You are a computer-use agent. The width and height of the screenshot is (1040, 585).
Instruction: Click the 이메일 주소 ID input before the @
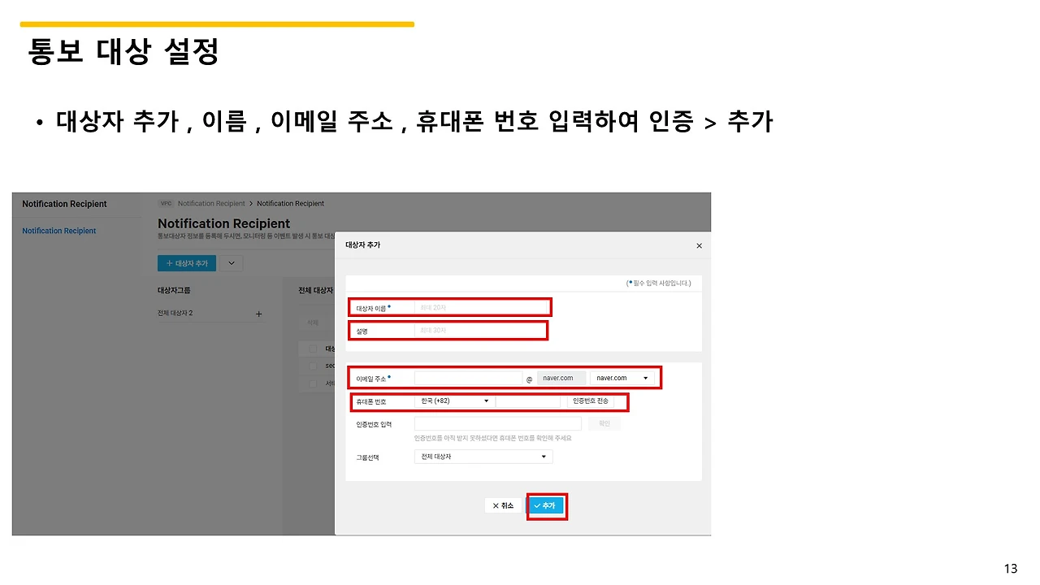[x=468, y=378]
